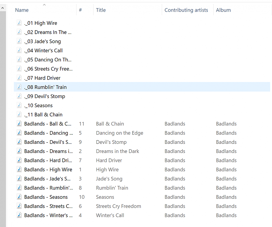Select the file named ._03 Jade's Song
The height and width of the screenshot is (227, 272).
[42, 41]
